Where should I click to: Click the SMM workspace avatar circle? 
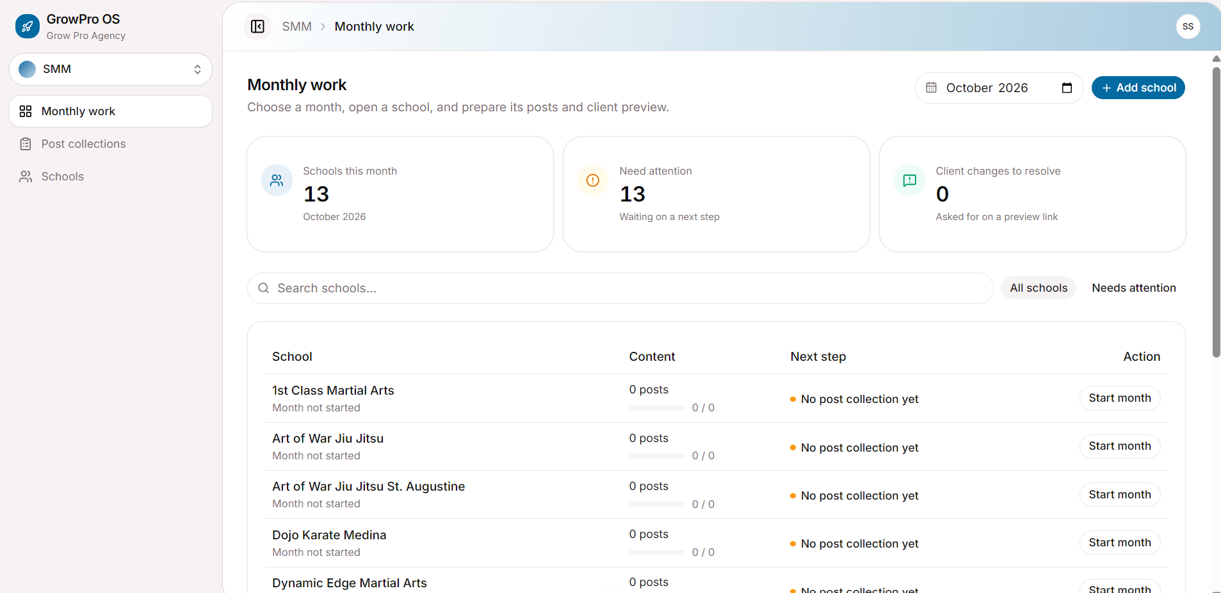coord(28,69)
